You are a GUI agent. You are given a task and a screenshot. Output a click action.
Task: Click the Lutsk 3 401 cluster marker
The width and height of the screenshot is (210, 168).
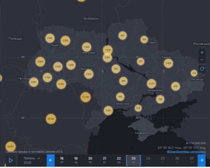[50, 38]
